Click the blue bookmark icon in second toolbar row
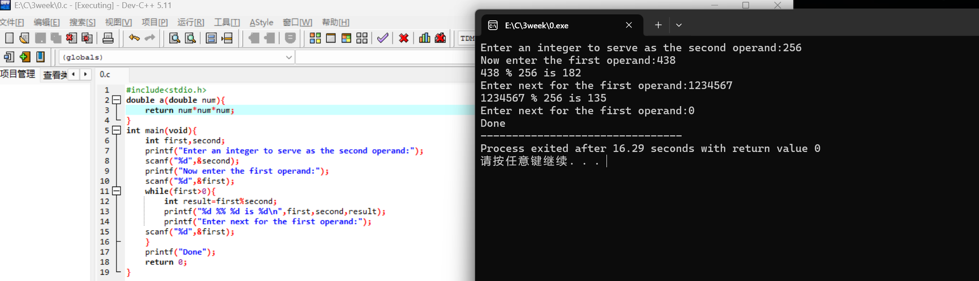This screenshot has width=979, height=281. click(x=40, y=57)
